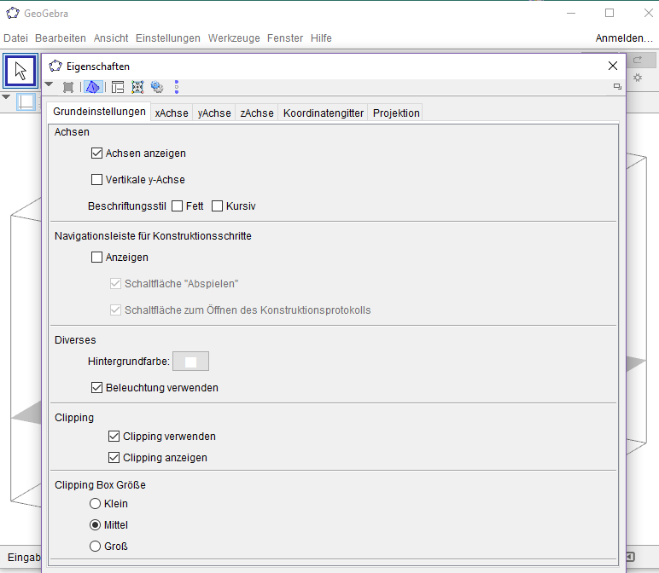Open the Layout settings icon
Image resolution: width=659 pixels, height=573 pixels.
(118, 87)
